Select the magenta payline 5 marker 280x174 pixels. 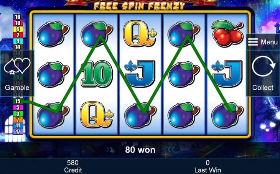tap(18, 107)
